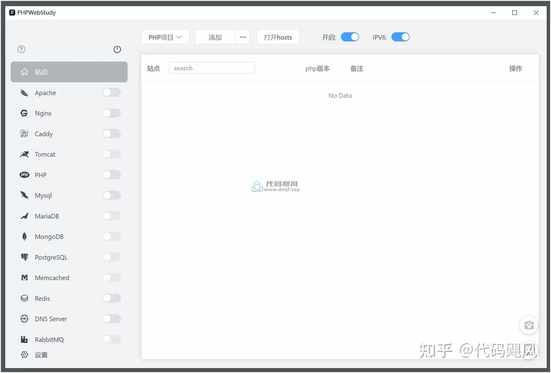The image size is (551, 373).
Task: Open the PHP项目 dropdown
Action: tap(165, 37)
